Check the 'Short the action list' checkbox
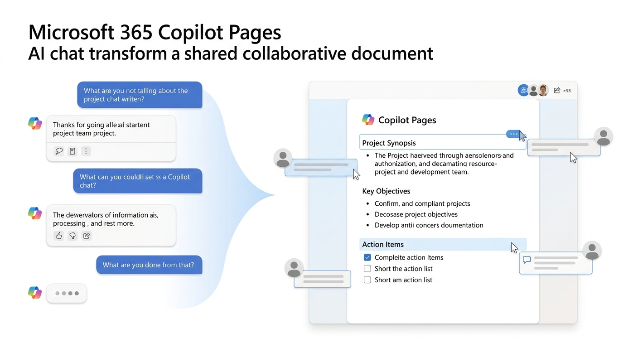Viewport: 638px width, 348px height. pyautogui.click(x=367, y=269)
